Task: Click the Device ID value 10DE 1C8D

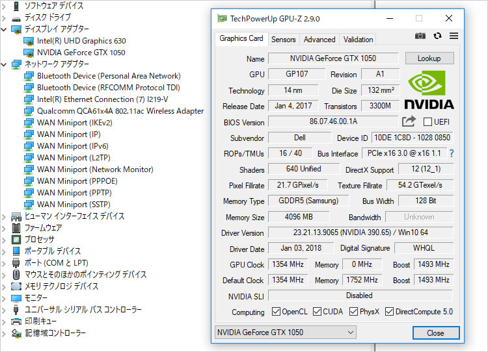Action: [412, 138]
